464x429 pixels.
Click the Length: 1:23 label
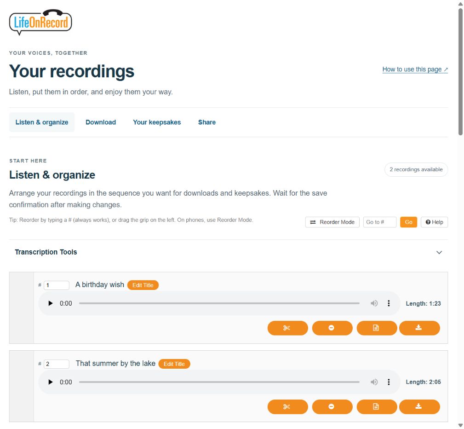pos(423,303)
